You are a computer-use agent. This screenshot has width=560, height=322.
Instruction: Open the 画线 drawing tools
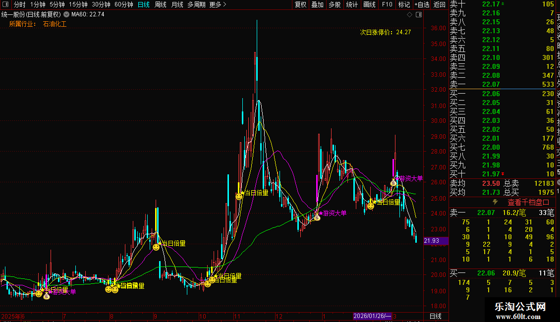pos(369,4)
